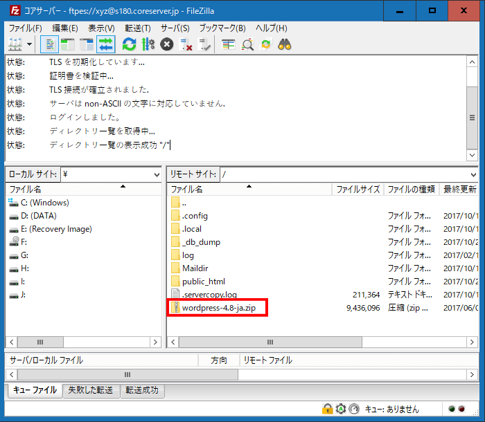Click the サーバ/ローカル ファイル queue column header

[x=102, y=360]
